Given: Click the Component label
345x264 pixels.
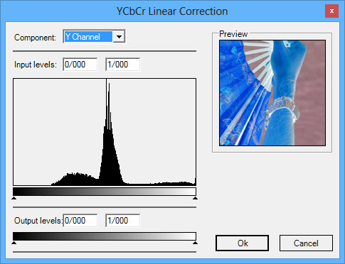Looking at the screenshot, I should pos(35,38).
